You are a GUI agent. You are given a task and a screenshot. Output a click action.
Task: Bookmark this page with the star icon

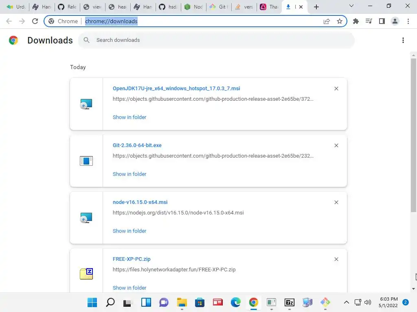pyautogui.click(x=340, y=21)
